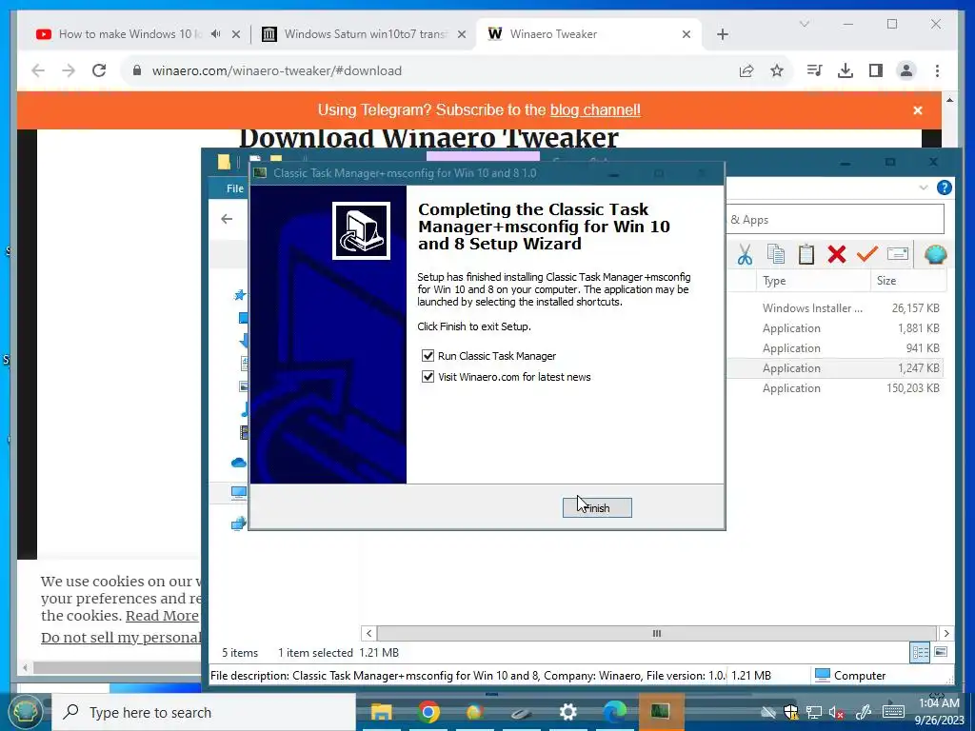Select Network icon in Explorer sidebar

point(239,524)
